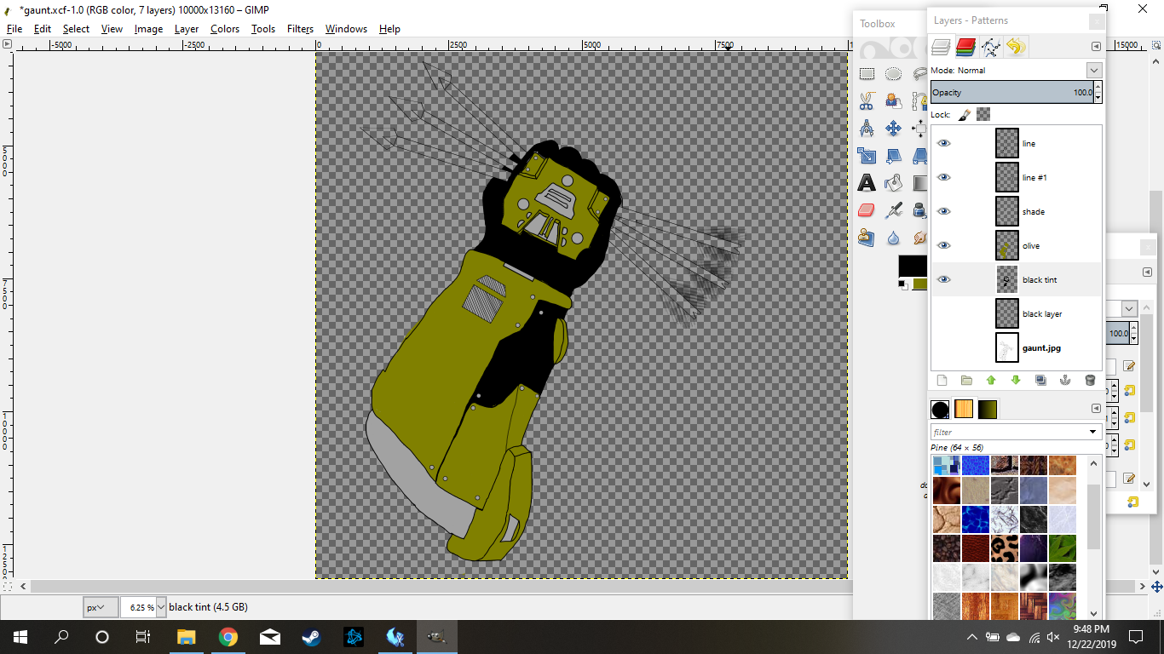
Task: Choose the Scissors Select tool
Action: pyautogui.click(x=867, y=101)
